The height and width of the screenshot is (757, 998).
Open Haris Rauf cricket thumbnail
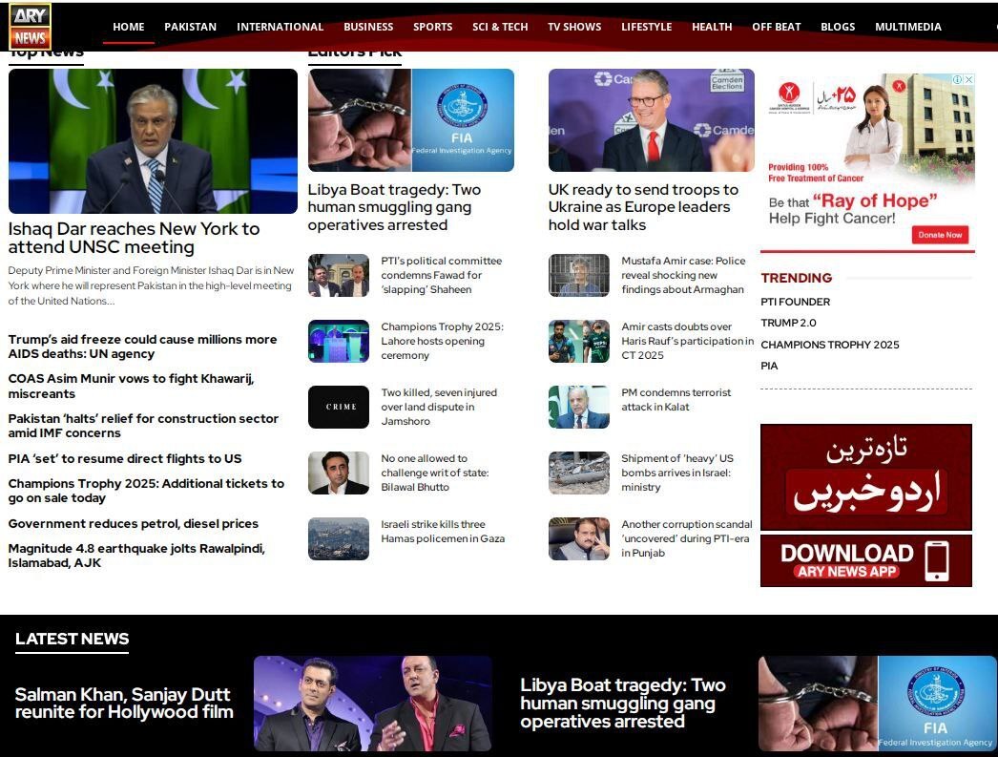(579, 341)
